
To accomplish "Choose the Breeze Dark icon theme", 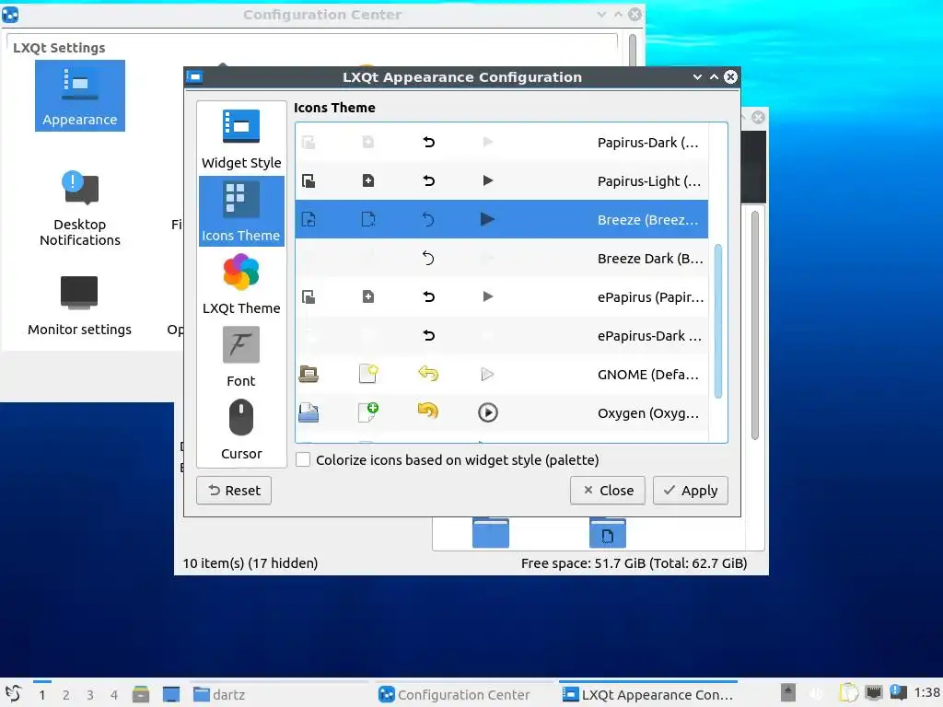I will pos(502,259).
